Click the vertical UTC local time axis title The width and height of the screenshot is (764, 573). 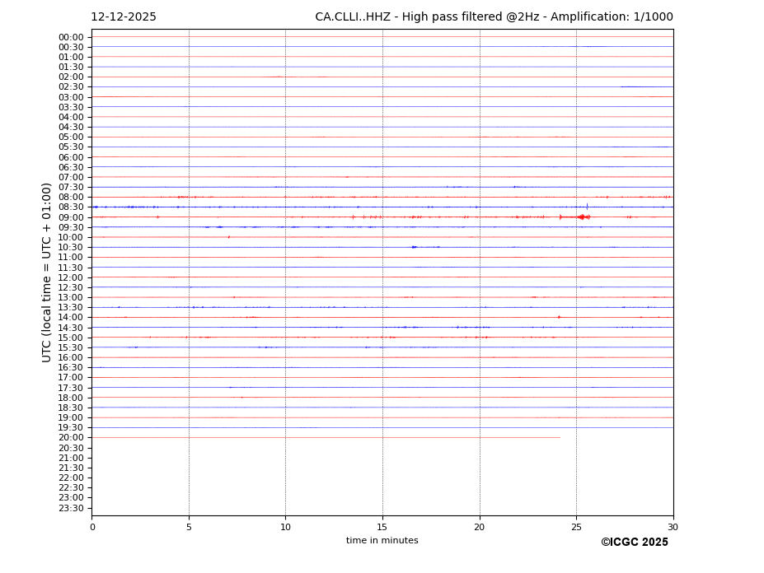(x=48, y=273)
